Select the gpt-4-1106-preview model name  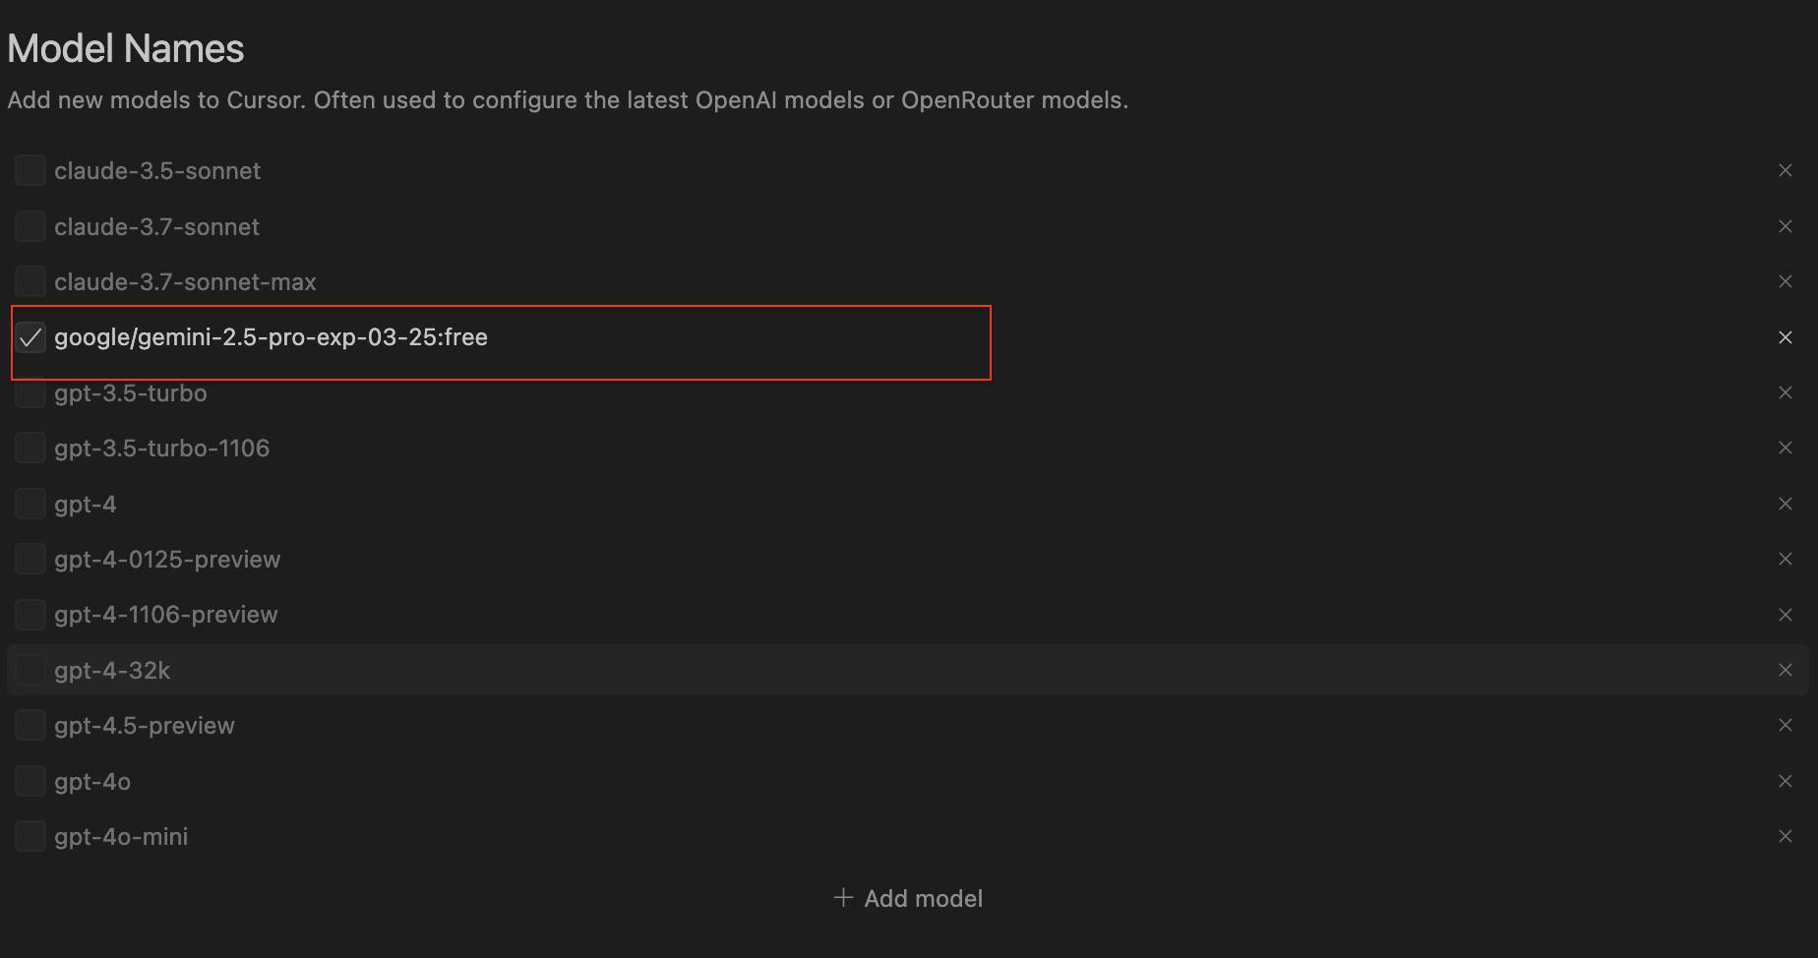[166, 615]
